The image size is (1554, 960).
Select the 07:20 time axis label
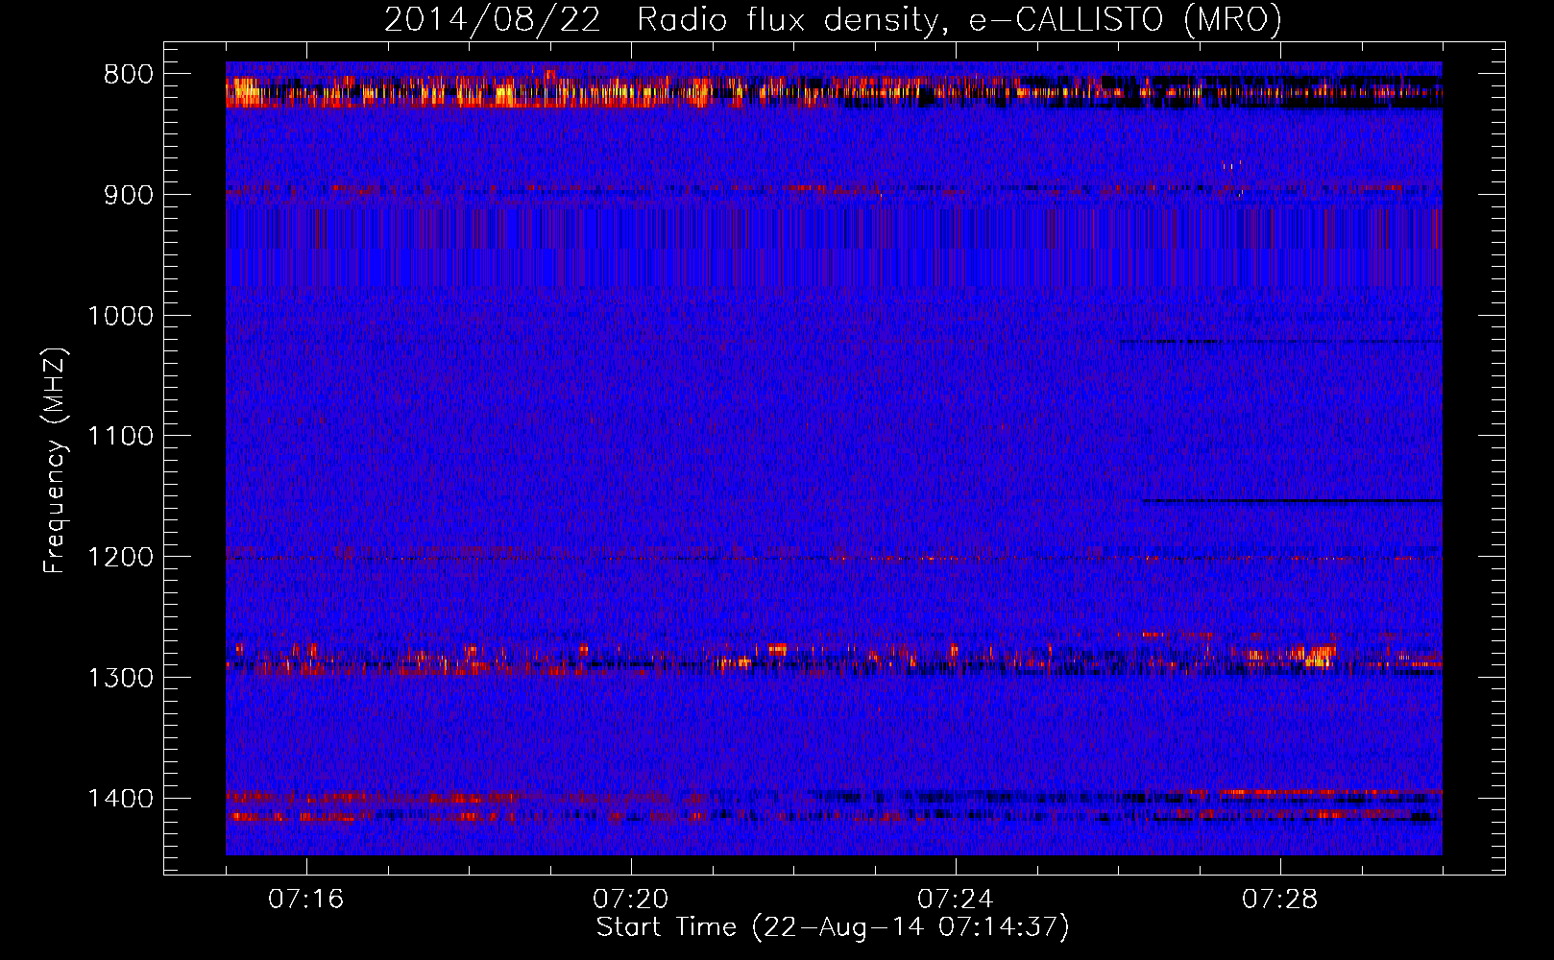click(x=630, y=900)
